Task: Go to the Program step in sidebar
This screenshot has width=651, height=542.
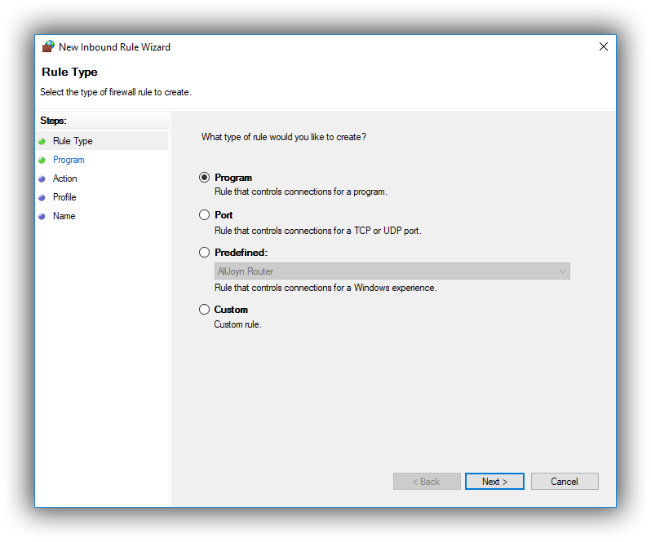Action: click(69, 160)
